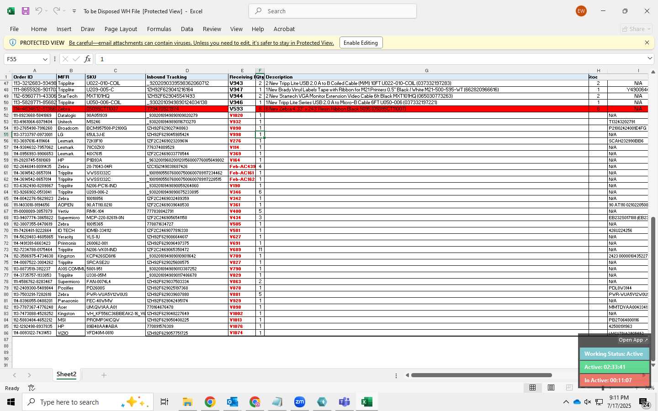Click the Accessibility checker status icon
This screenshot has width=658, height=411.
[32, 388]
